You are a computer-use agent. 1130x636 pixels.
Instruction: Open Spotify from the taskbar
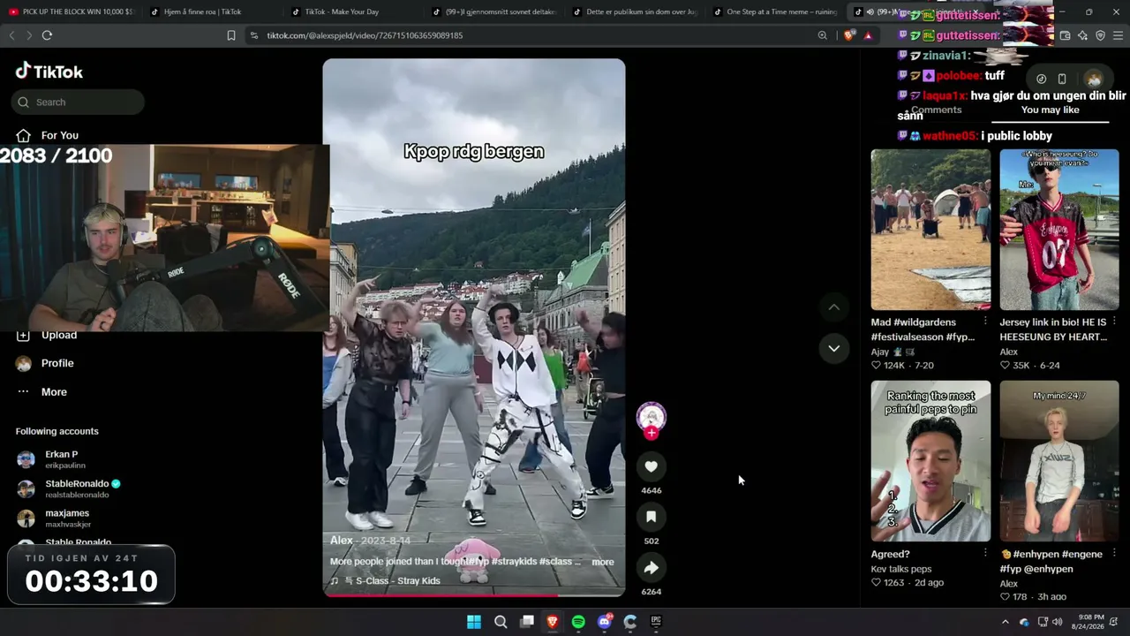[578, 622]
